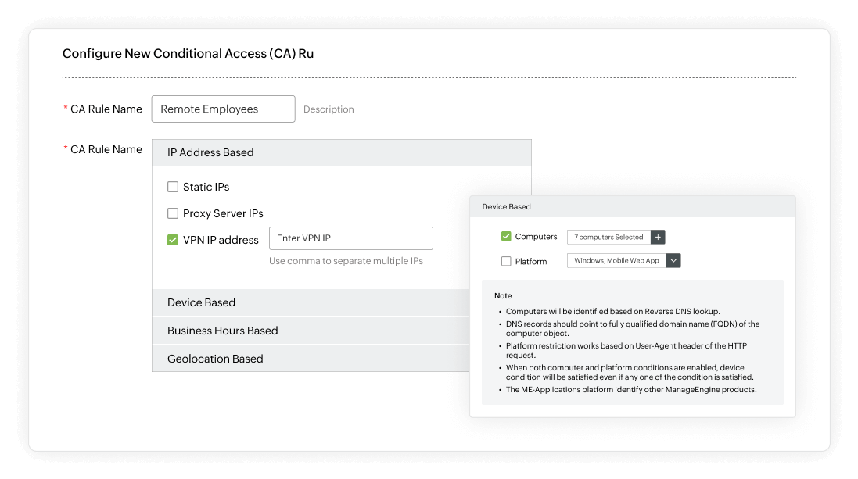The width and height of the screenshot is (858, 479).
Task: Click the plus icon beside computers selected
Action: [x=658, y=237]
